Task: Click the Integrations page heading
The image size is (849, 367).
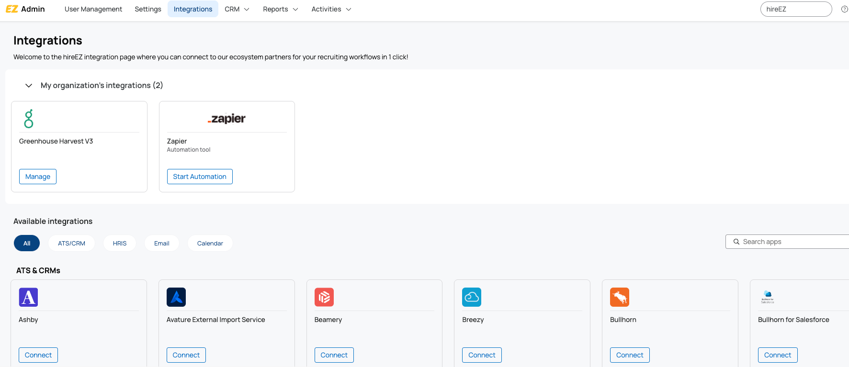Action: [x=48, y=41]
